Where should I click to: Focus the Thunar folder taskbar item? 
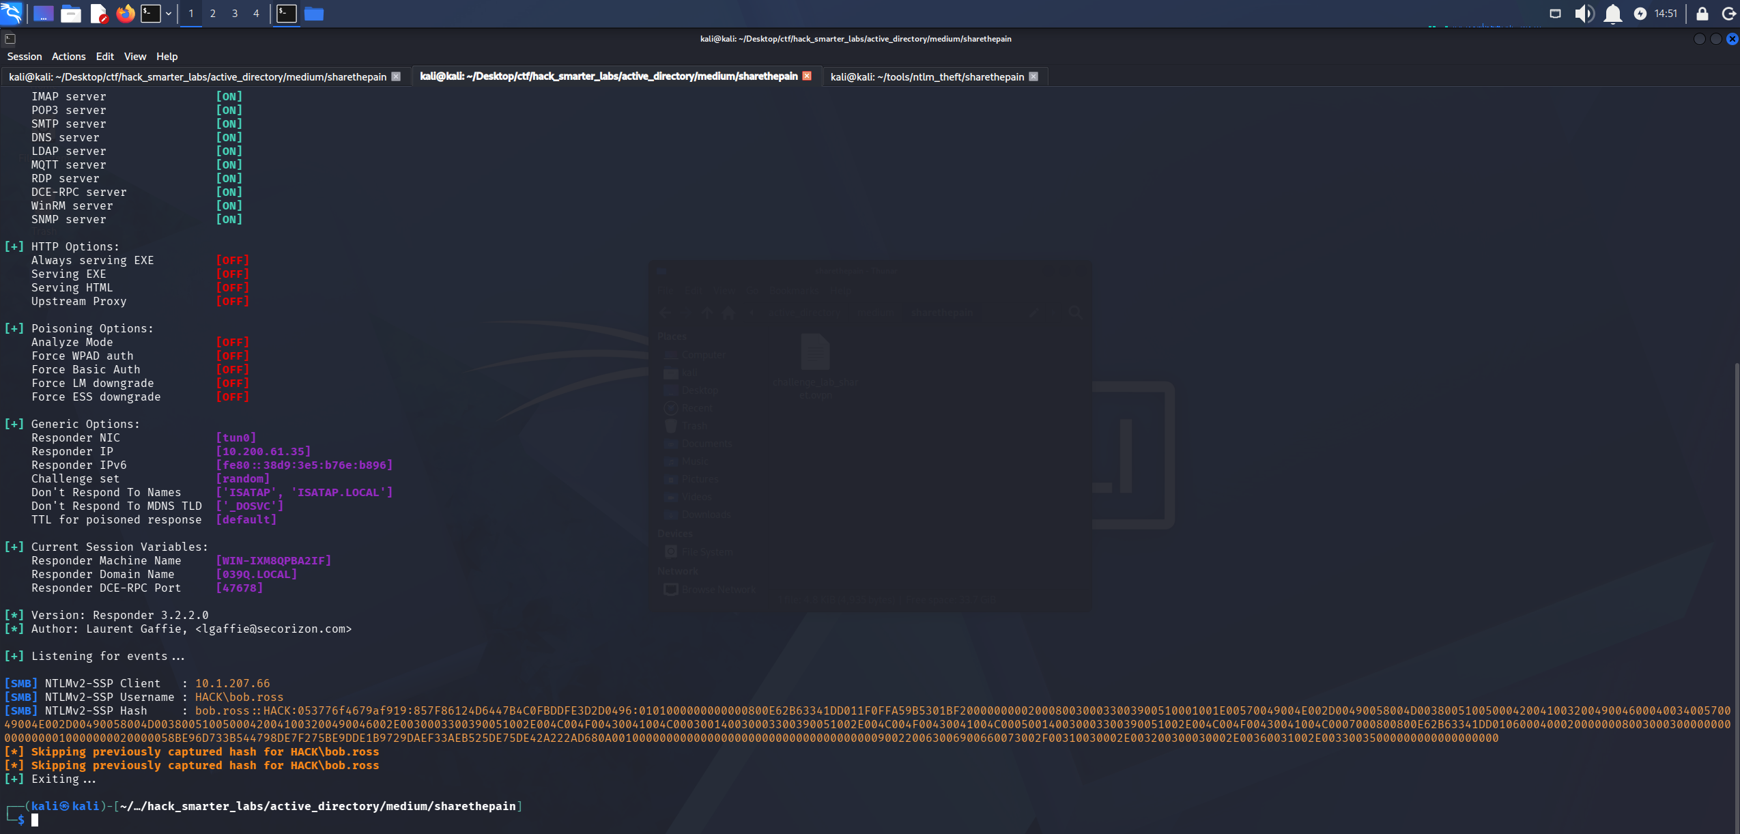tap(314, 14)
